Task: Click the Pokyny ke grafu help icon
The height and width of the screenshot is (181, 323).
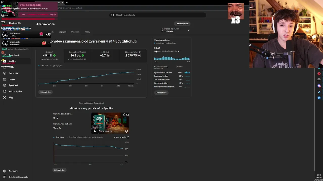Action: [x=128, y=137]
